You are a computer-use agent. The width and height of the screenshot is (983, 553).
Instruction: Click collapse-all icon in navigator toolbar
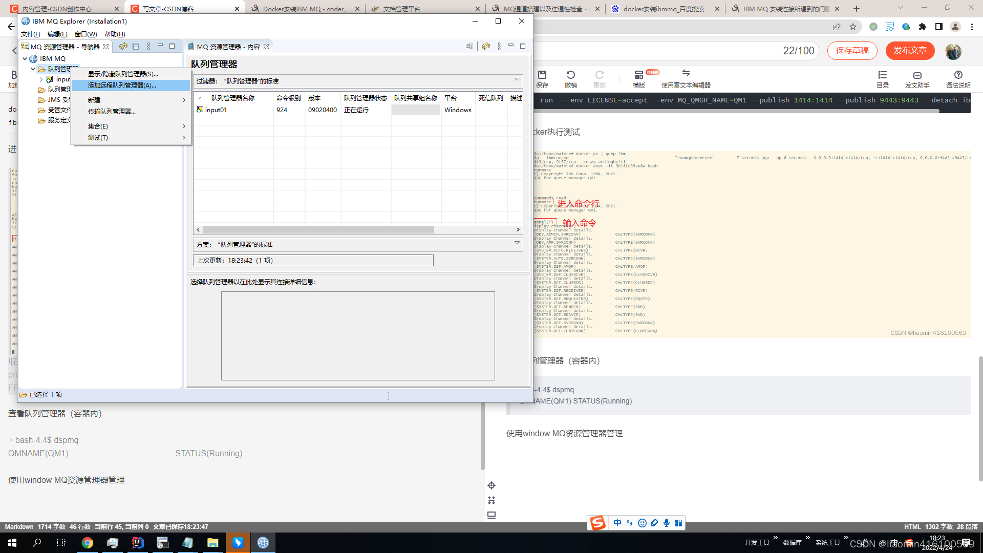pos(136,47)
